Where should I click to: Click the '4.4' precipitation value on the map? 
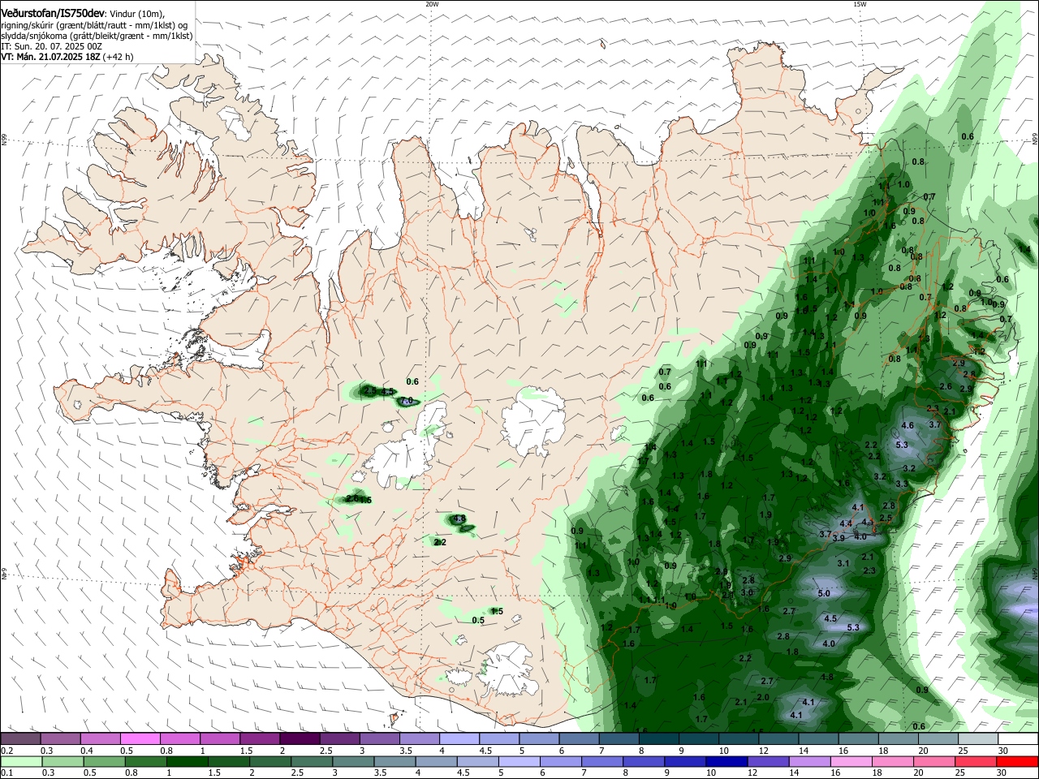(x=847, y=524)
